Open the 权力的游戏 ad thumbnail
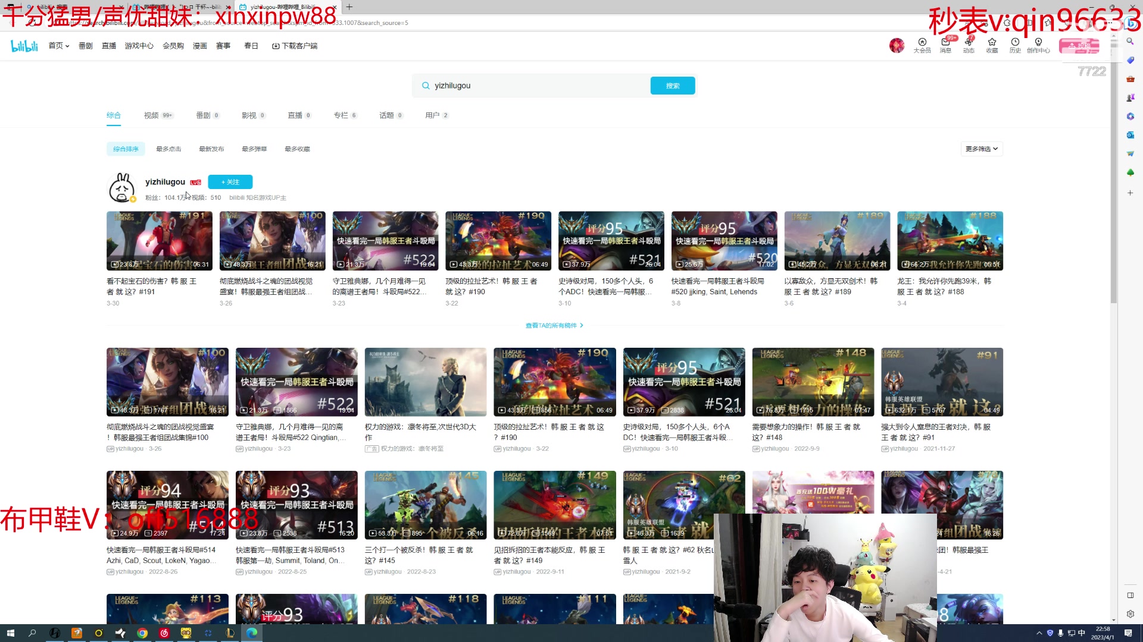Viewport: 1143px width, 642px height. tap(426, 382)
